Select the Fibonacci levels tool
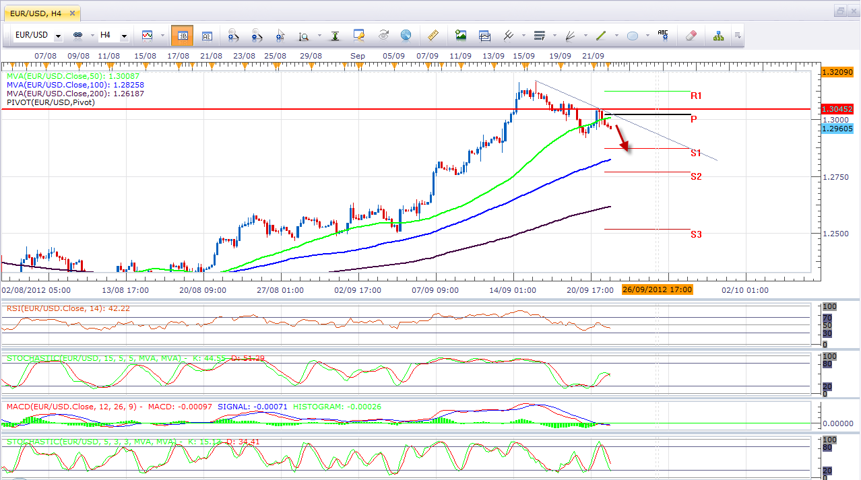This screenshot has width=861, height=480. (x=539, y=35)
